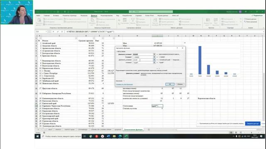Switch to the Формулы ribbon tab
This screenshot has height=149, width=266.
[x=84, y=16]
